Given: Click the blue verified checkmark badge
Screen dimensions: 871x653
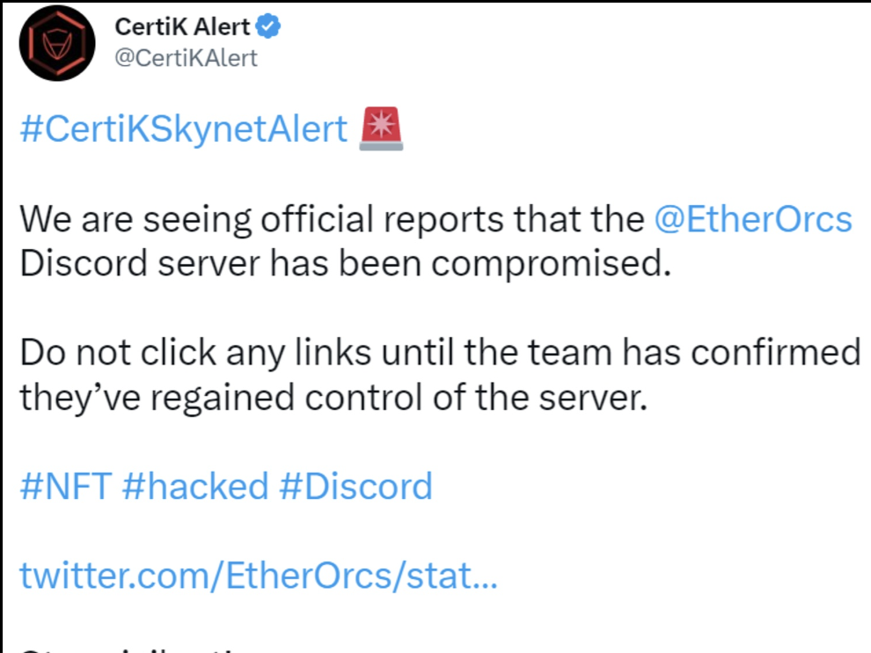Looking at the screenshot, I should pyautogui.click(x=269, y=27).
